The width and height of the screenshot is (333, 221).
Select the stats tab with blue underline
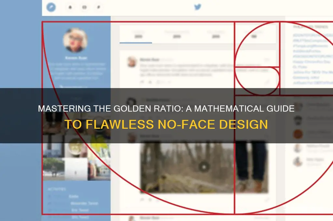(x=136, y=35)
